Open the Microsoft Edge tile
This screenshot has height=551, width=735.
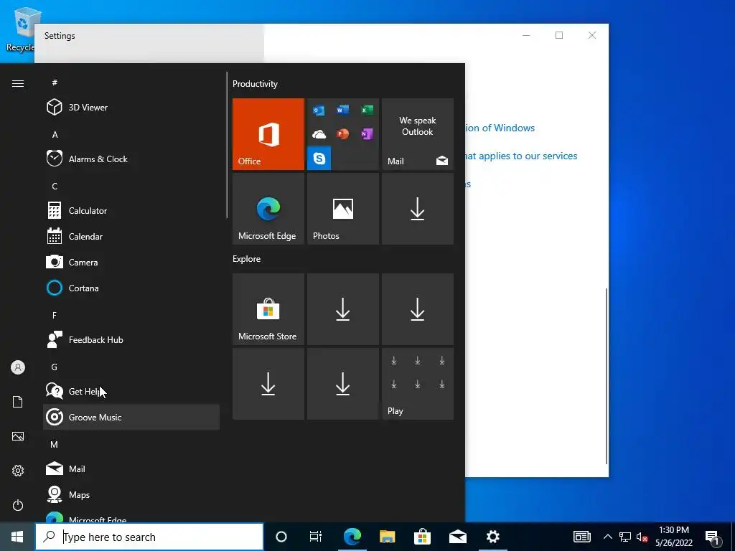(268, 209)
